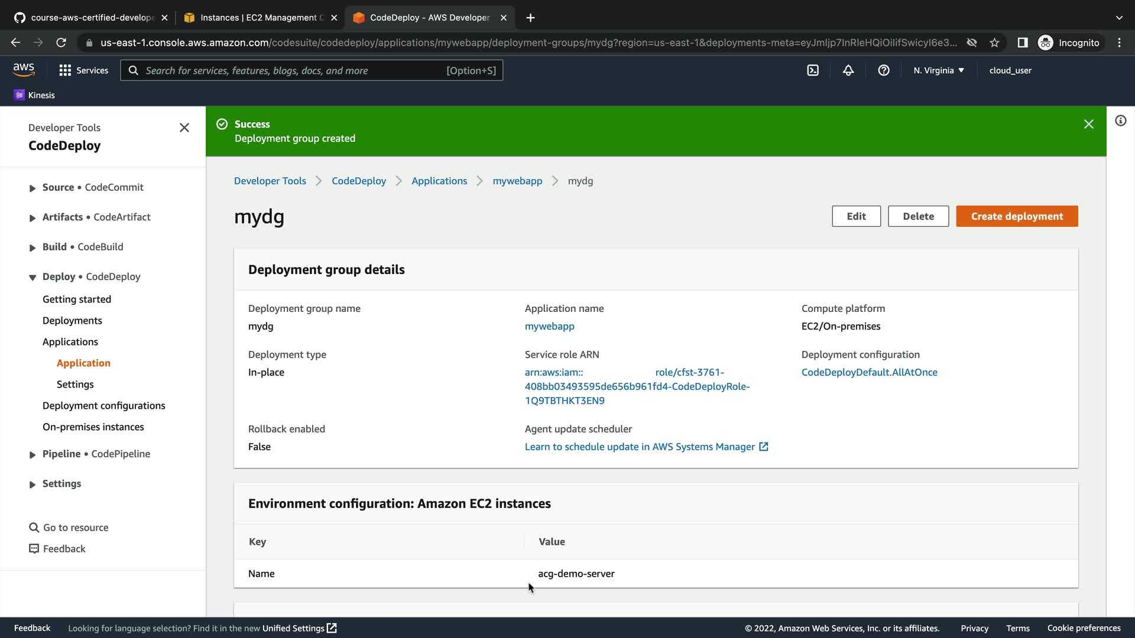Open the Kinesis bookmark shortcut

coord(34,95)
